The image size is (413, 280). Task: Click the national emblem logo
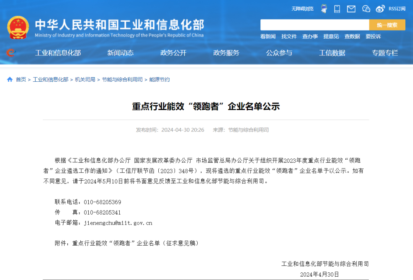18,28
